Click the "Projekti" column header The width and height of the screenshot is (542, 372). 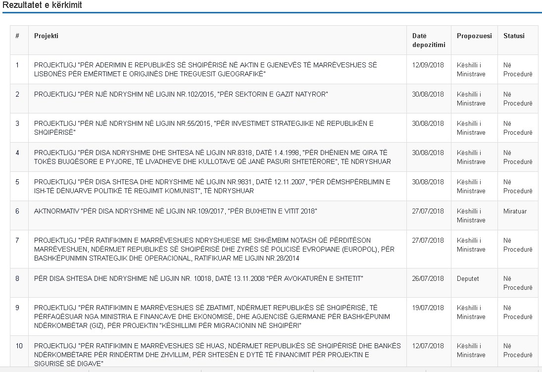coord(46,36)
